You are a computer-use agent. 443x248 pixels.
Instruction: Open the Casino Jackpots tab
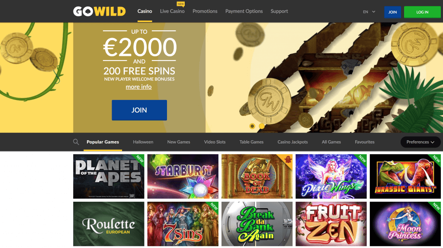[292, 142]
